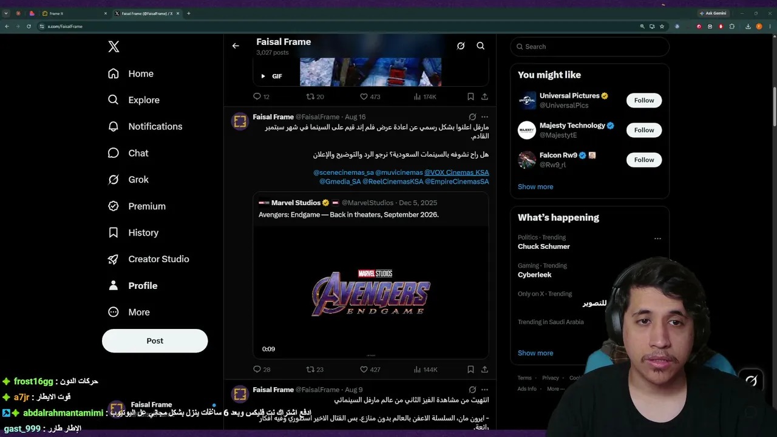Like the post with 473 likes
This screenshot has width=777, height=437.
[370, 97]
